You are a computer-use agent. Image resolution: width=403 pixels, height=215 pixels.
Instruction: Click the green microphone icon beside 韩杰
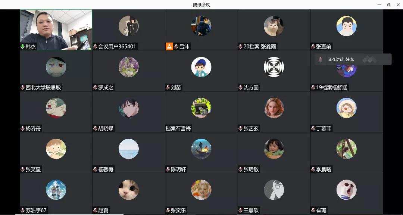(23, 47)
